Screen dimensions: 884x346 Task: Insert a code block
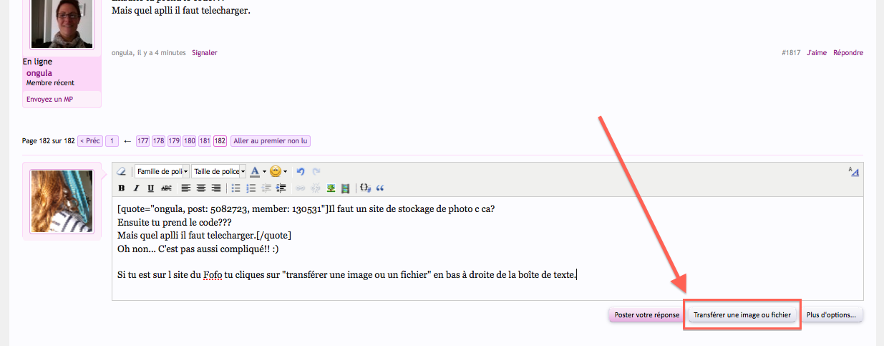pos(365,188)
